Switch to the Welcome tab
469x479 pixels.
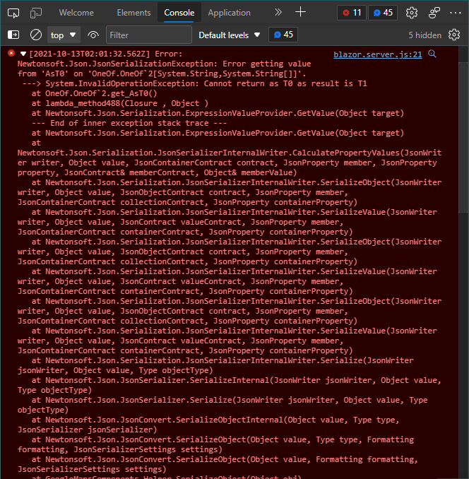click(76, 13)
